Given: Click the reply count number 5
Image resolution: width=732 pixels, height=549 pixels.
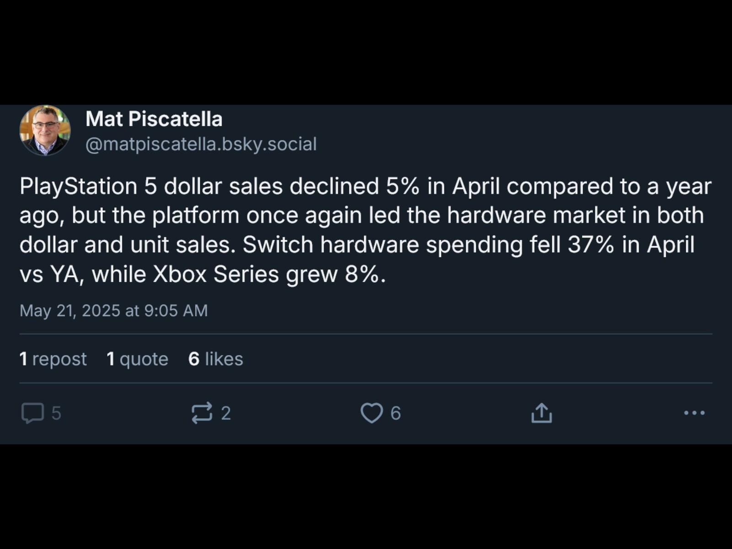Looking at the screenshot, I should 56,414.
